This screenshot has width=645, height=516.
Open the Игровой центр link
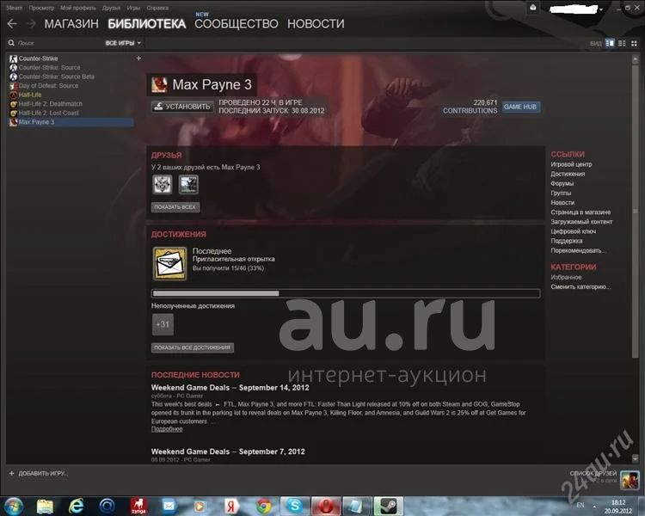pos(571,164)
